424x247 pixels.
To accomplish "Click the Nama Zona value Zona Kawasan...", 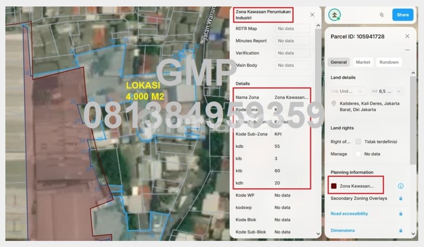I will (x=291, y=97).
